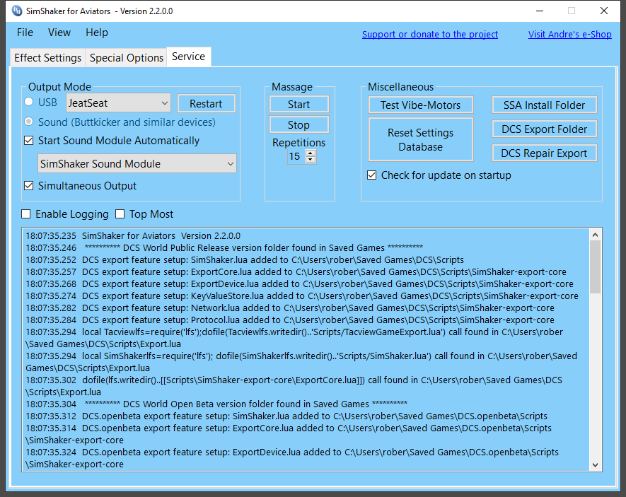Start the massage
The width and height of the screenshot is (626, 497).
point(299,104)
